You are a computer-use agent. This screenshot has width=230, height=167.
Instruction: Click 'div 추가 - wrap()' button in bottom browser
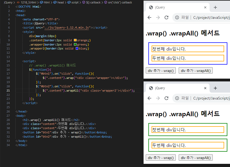click(161, 158)
